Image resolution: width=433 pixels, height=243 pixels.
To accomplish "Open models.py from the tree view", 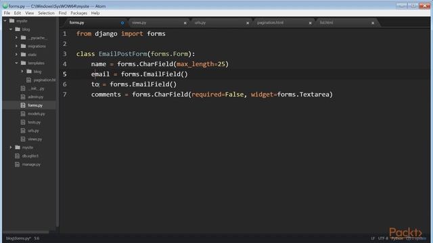I will point(36,114).
